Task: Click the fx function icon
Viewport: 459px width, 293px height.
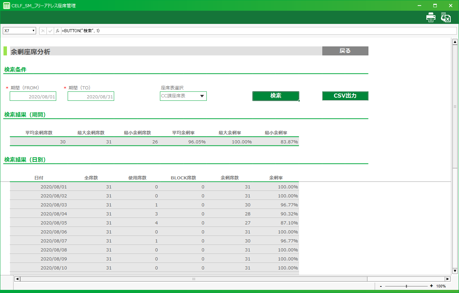Action: pyautogui.click(x=58, y=31)
